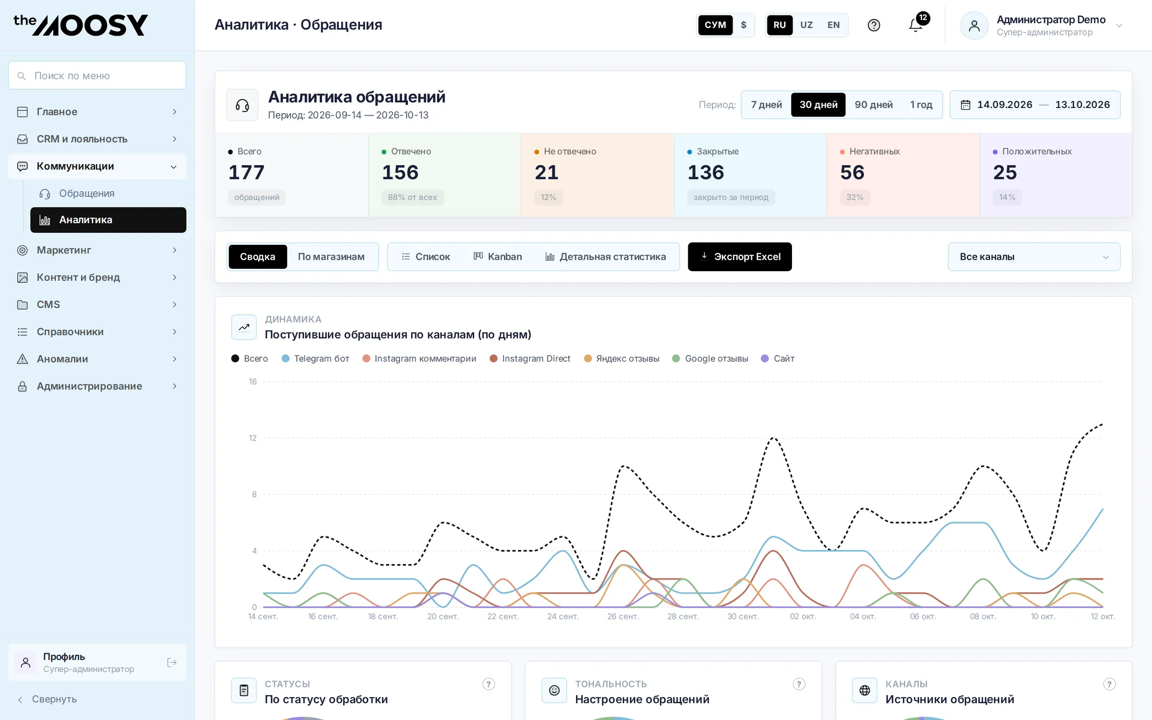
Task: Click the download icon on Экспорт Excel
Action: coord(704,256)
